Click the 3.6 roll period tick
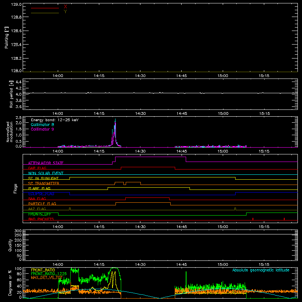Image resolution: width=302 pixels, height=302 pixels. point(18,107)
